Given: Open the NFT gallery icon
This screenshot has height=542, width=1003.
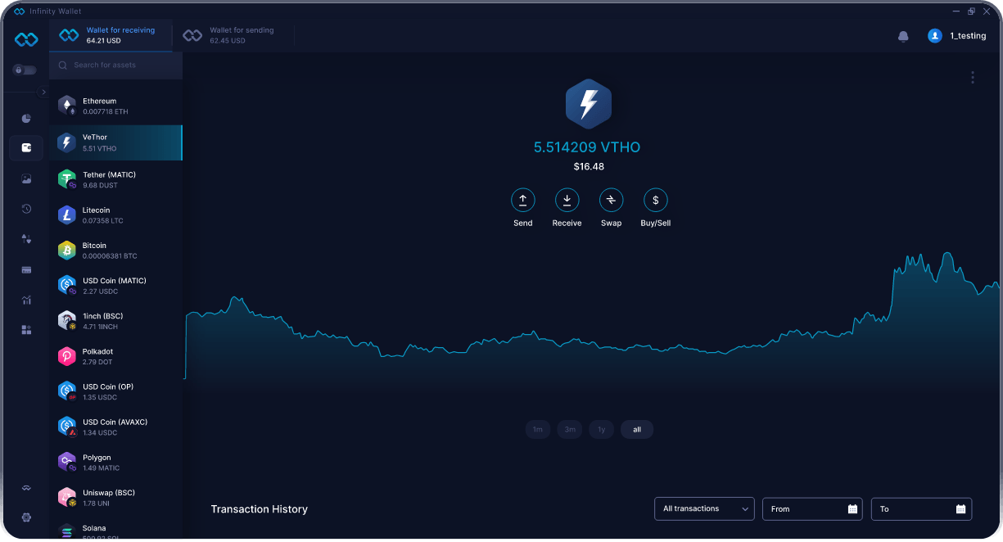Looking at the screenshot, I should point(26,178).
